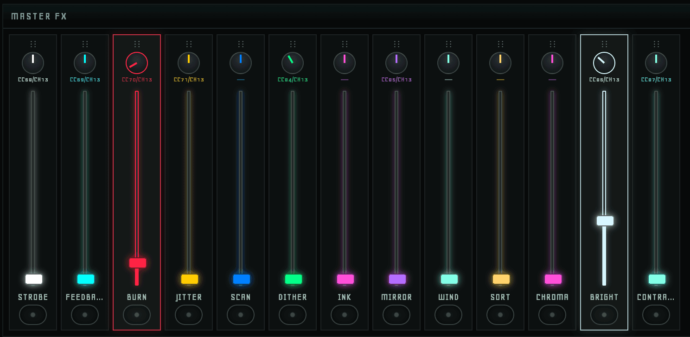Click the orange SORT fader handle
The height and width of the screenshot is (337, 690).
click(501, 279)
